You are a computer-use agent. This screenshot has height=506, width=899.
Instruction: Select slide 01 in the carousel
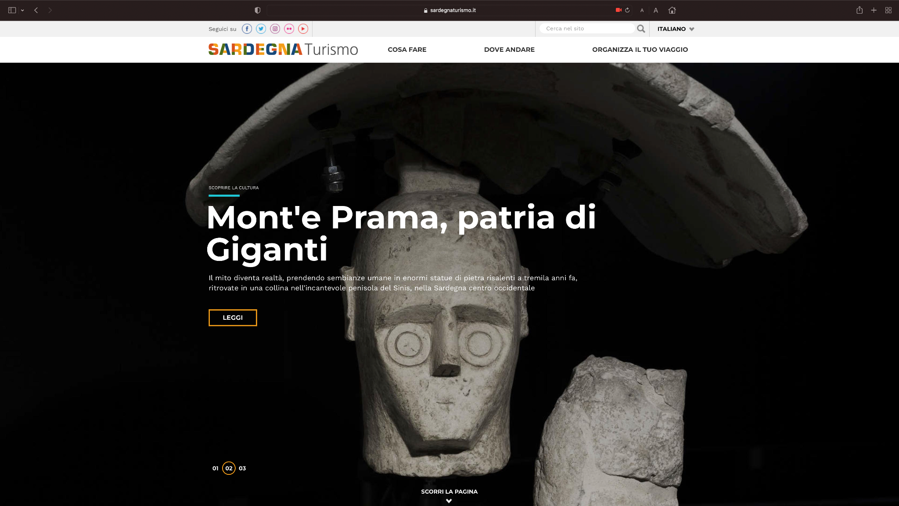(x=216, y=468)
